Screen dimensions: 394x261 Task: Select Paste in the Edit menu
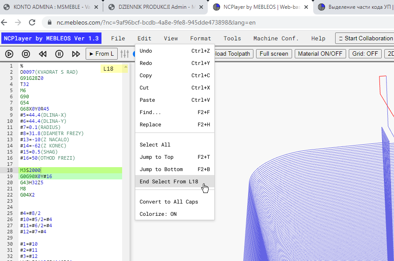[175, 100]
